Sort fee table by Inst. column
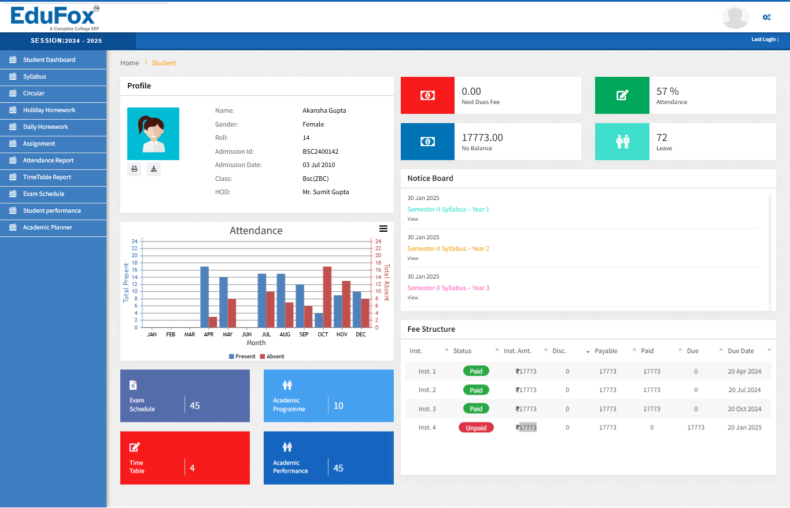The width and height of the screenshot is (790, 508). [x=429, y=351]
